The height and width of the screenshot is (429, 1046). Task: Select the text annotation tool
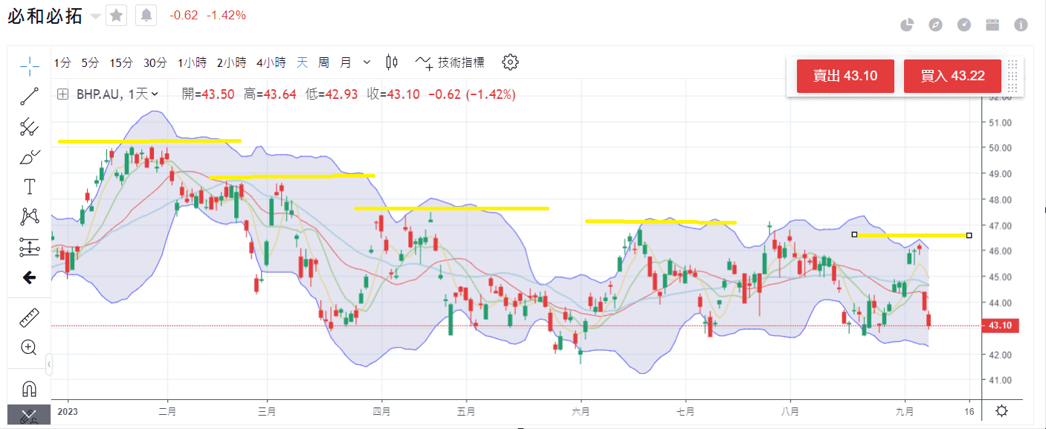click(30, 187)
